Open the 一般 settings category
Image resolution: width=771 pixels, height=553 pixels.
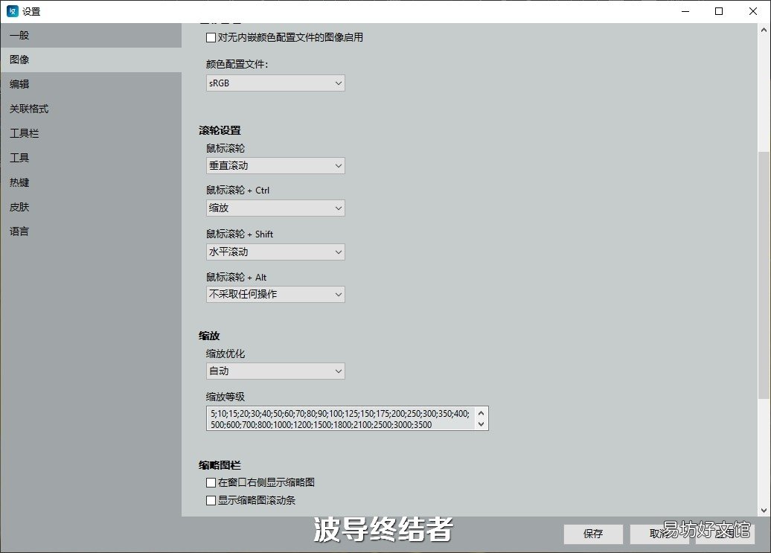point(91,36)
